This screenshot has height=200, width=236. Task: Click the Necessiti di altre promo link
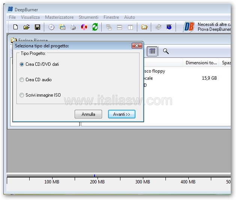214,27
